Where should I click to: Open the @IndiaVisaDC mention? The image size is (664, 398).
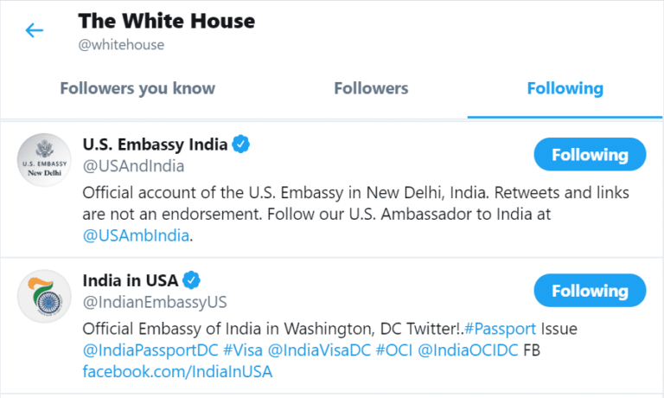(x=321, y=350)
